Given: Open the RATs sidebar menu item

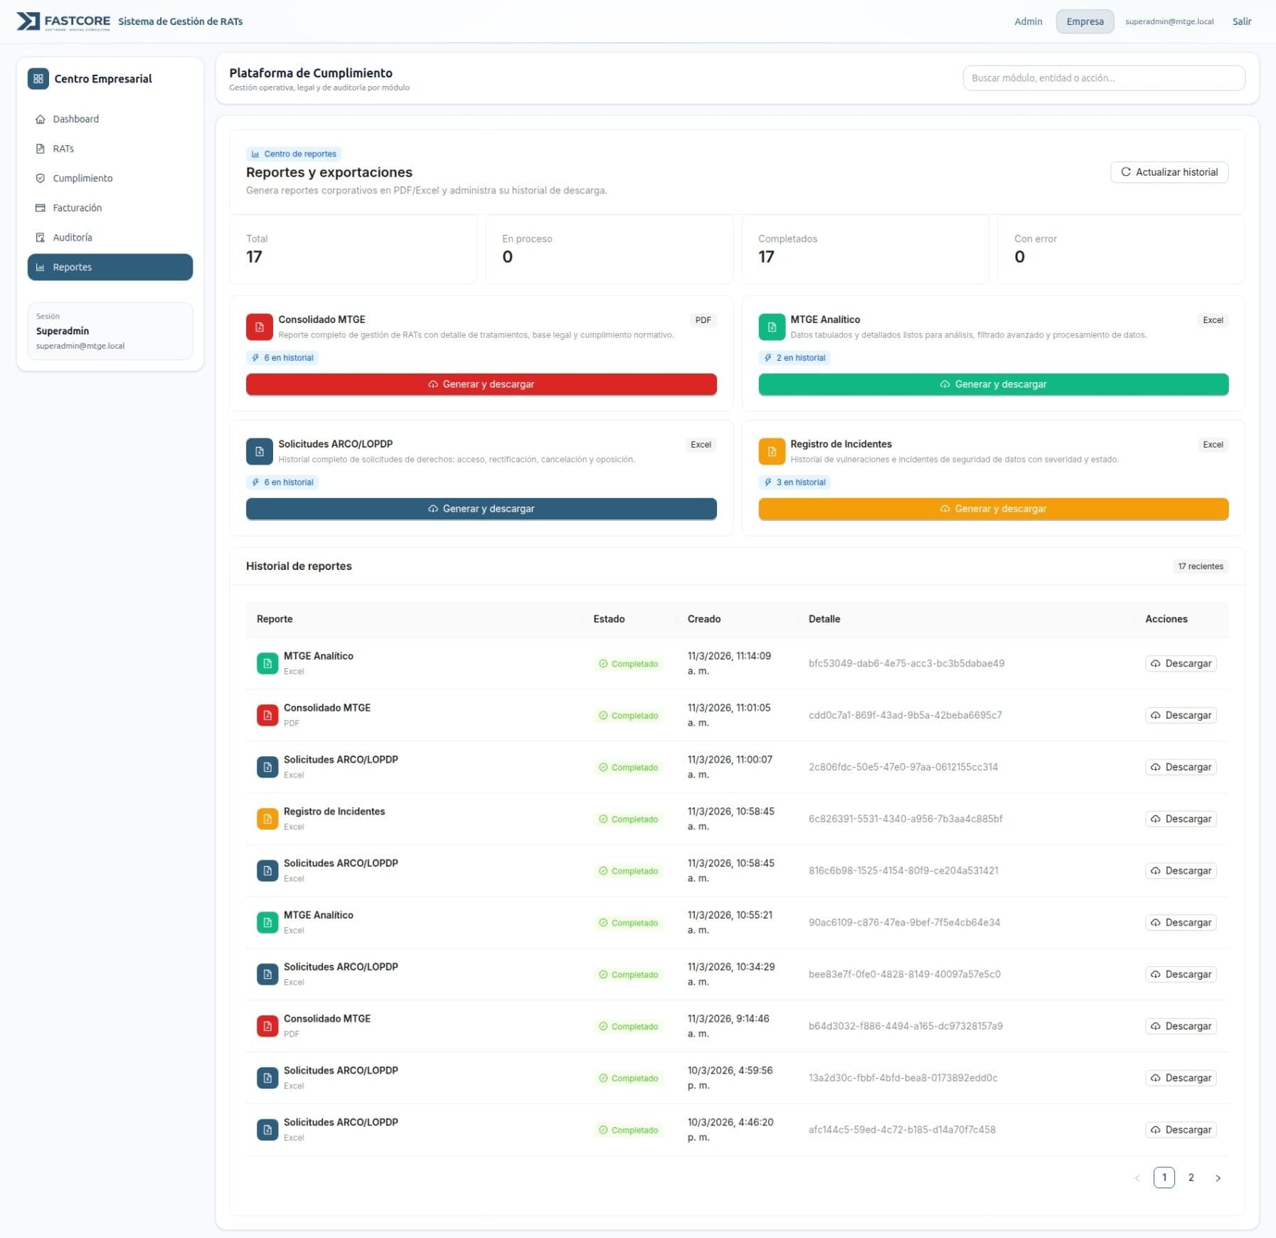Looking at the screenshot, I should (63, 149).
